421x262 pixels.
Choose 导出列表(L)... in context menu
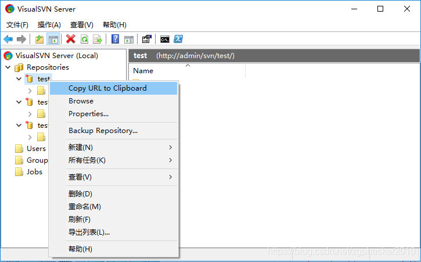click(x=114, y=232)
